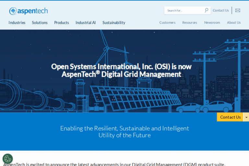This screenshot has width=249, height=166.
Task: Open the Resources link
Action: [x=190, y=23]
